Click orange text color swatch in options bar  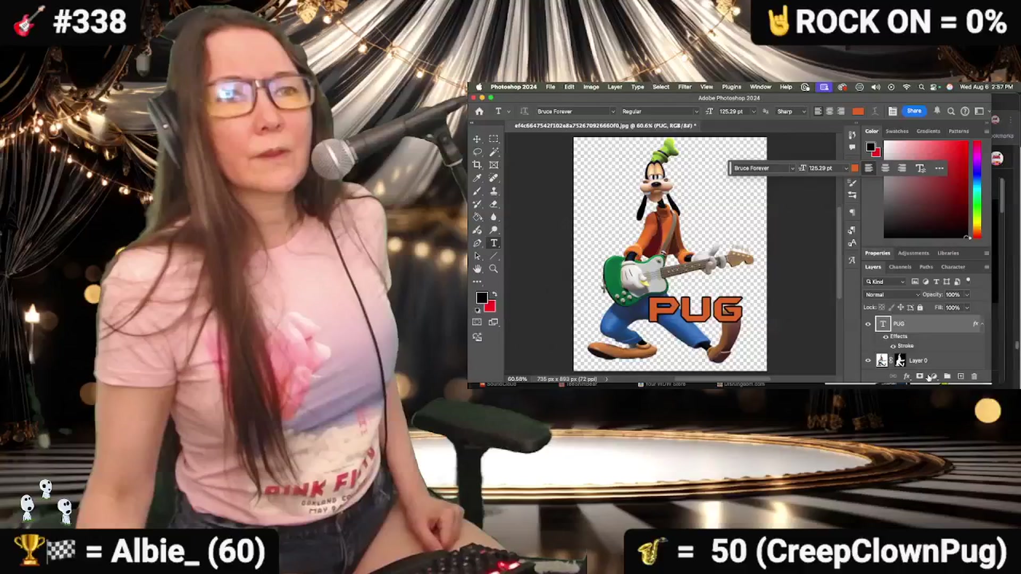pyautogui.click(x=858, y=111)
